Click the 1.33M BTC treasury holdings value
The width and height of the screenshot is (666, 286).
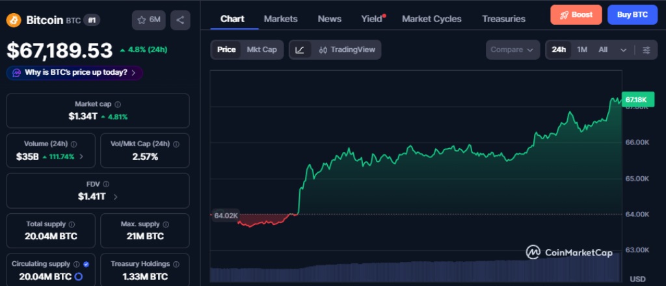click(145, 277)
